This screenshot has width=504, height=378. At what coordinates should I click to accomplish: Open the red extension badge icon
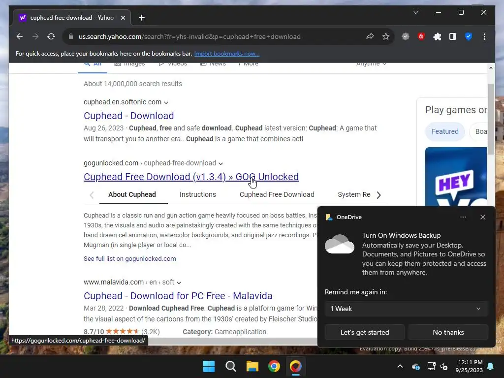click(421, 36)
